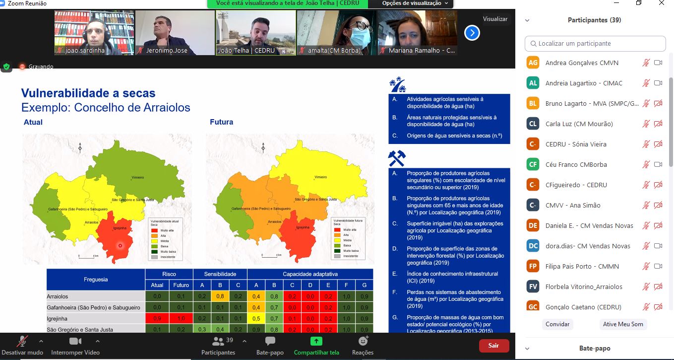
Task: Click muted mic icon for dora.dias
Action: (646, 246)
